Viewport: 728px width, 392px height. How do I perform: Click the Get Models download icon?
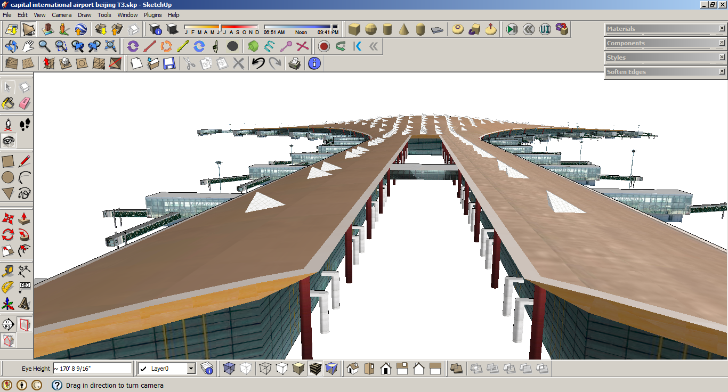[100, 29]
